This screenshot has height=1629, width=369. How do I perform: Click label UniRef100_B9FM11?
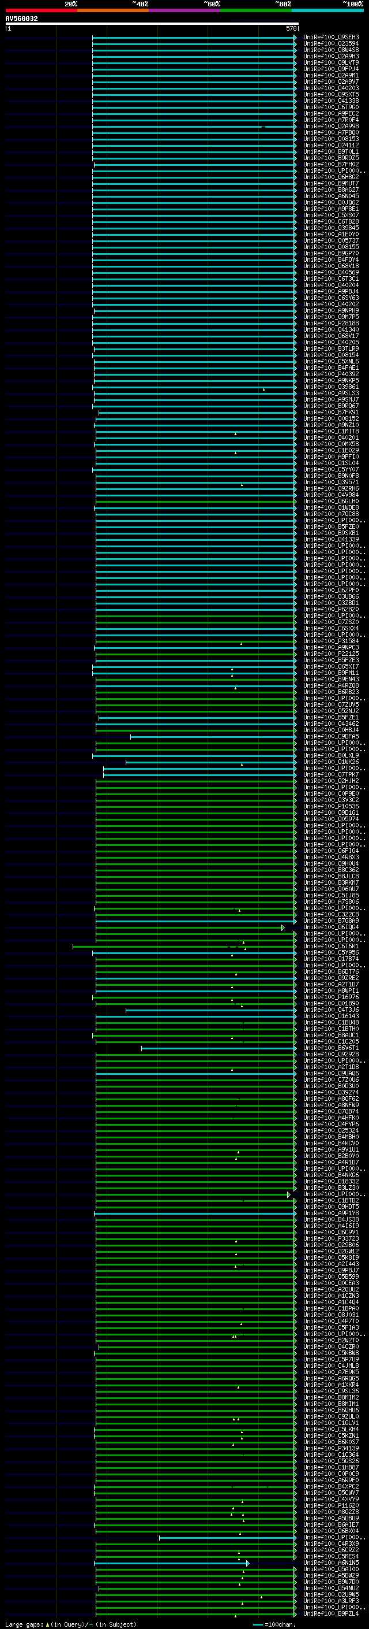tap(330, 673)
